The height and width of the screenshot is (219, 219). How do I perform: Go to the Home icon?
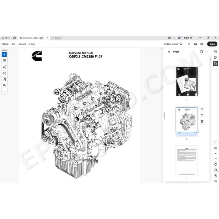14,38
